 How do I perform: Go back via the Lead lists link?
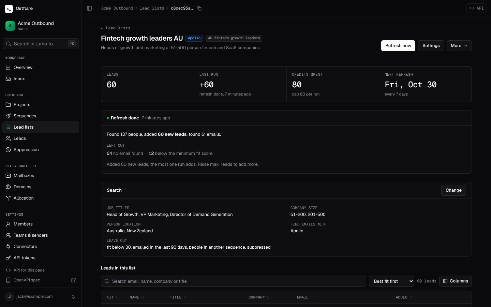point(116,28)
